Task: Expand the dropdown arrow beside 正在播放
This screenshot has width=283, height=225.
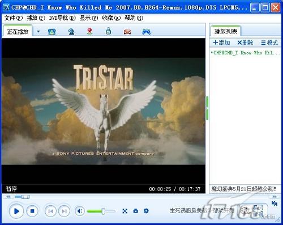Action: click(38, 31)
